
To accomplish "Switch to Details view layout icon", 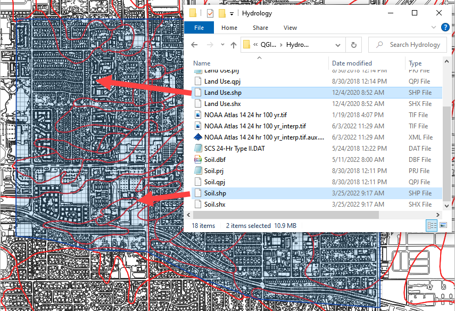I will pyautogui.click(x=431, y=226).
